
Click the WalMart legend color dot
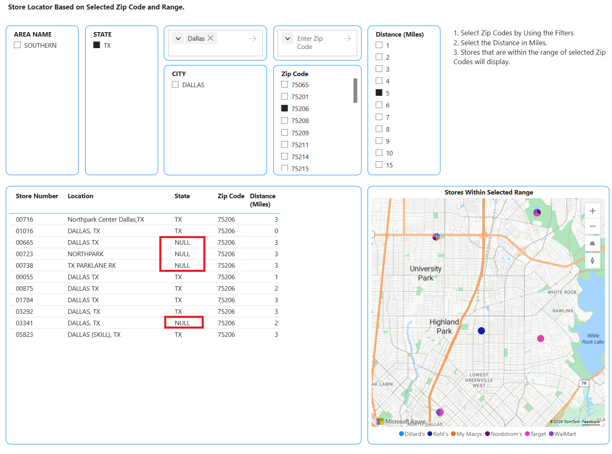(551, 434)
